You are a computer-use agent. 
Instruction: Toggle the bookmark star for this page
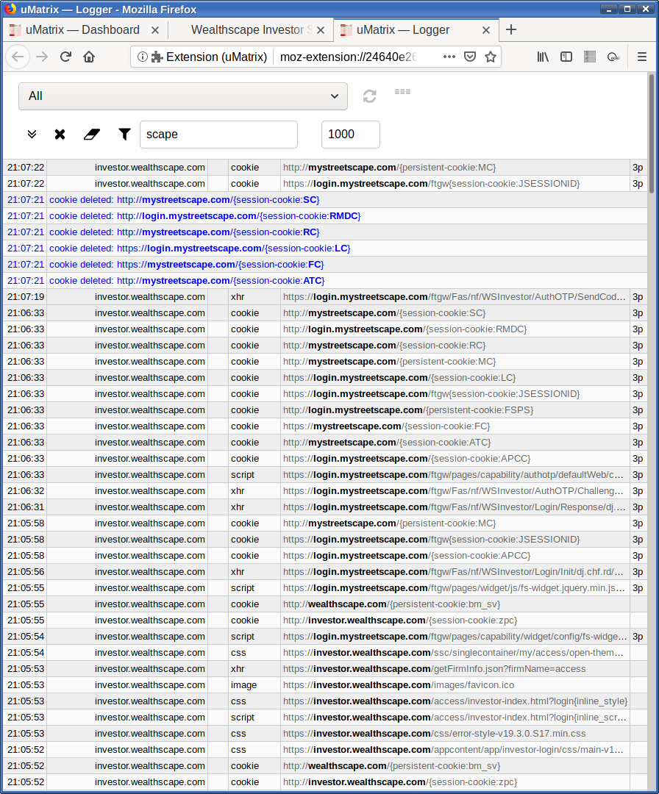point(491,57)
